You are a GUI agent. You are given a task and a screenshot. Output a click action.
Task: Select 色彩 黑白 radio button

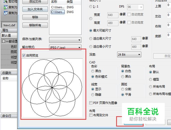pos(92,71)
